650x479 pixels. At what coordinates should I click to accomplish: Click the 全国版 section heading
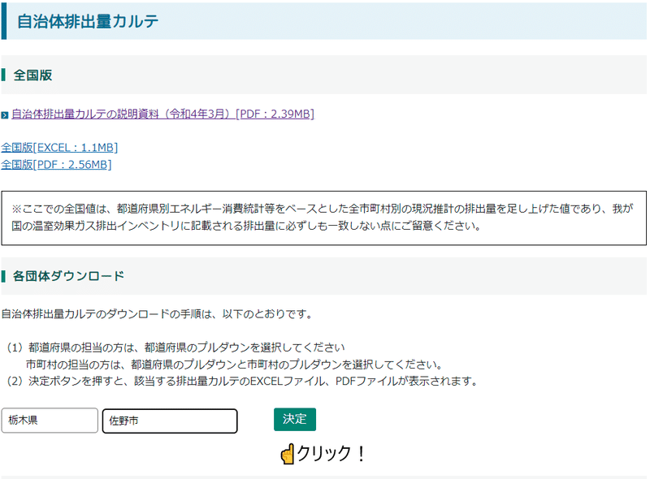click(x=32, y=75)
